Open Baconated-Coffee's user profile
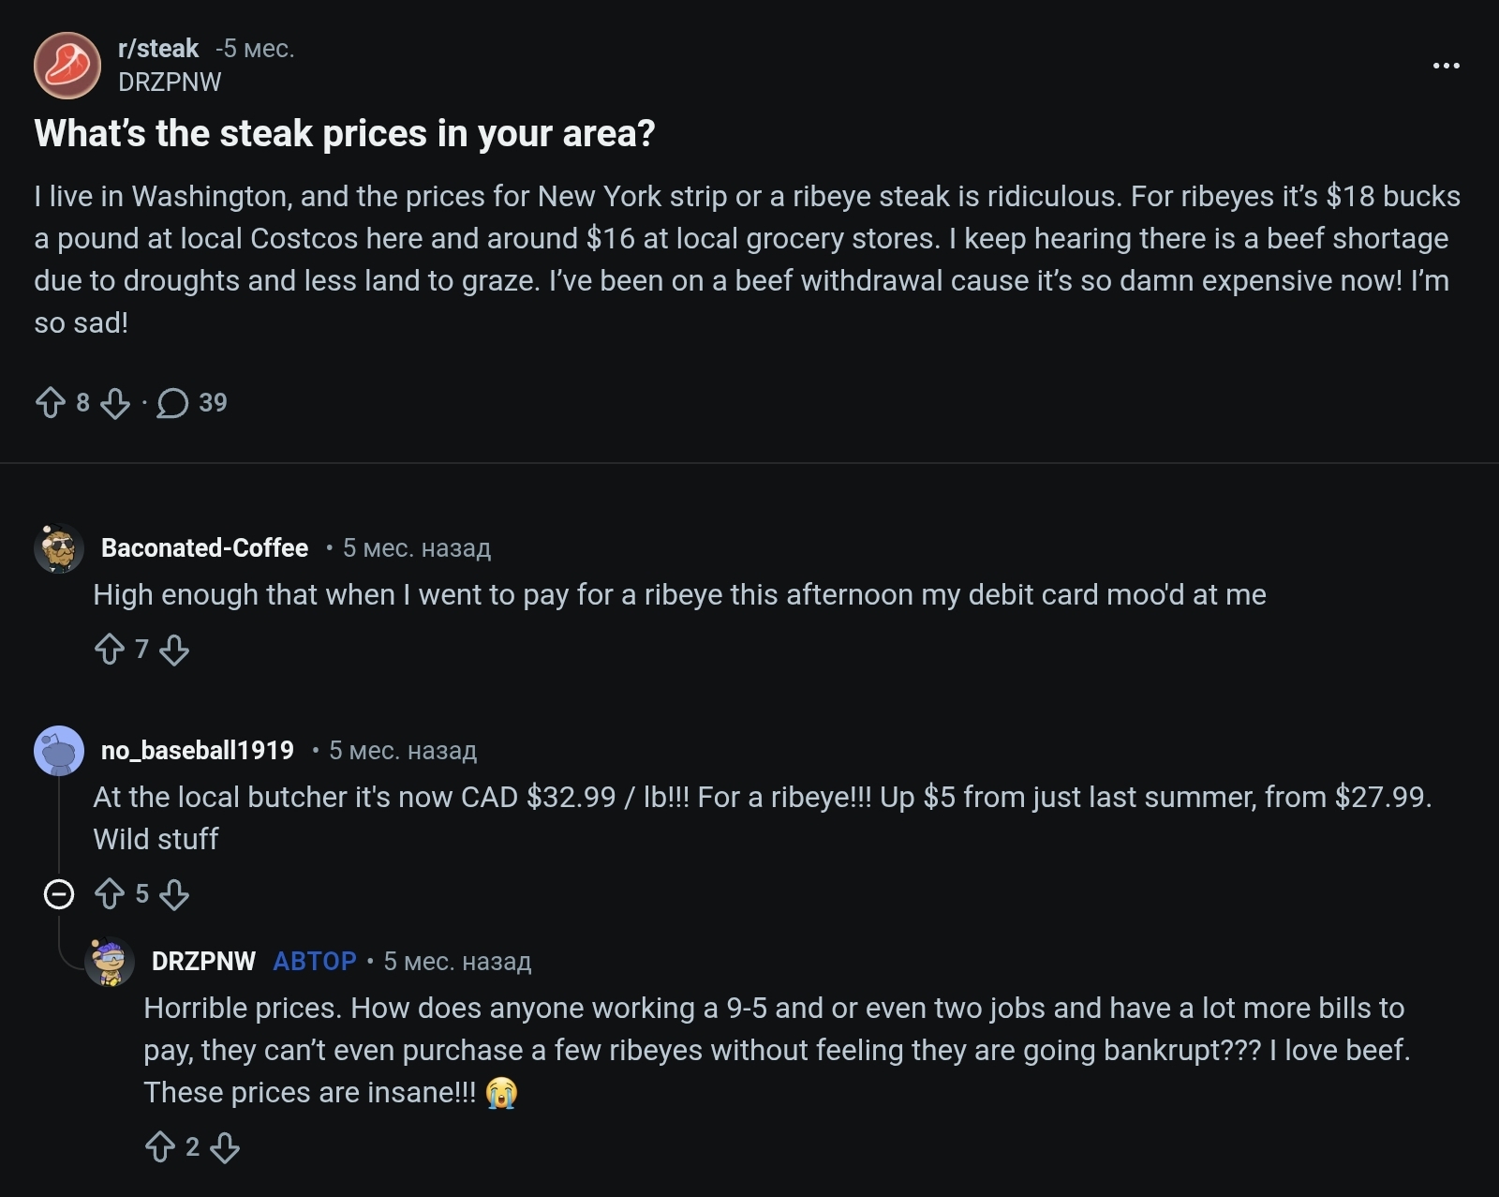The width and height of the screenshot is (1499, 1197). (204, 547)
